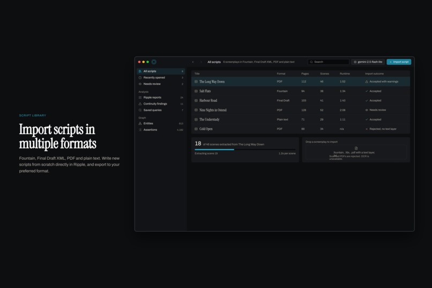Click the 1.2s per scene text
432x288 pixels.
point(287,153)
